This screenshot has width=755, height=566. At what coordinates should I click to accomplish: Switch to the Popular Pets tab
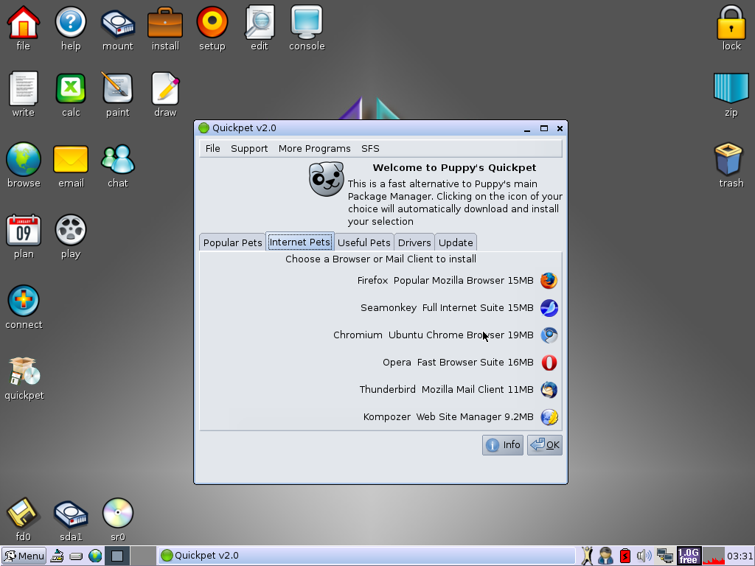232,242
